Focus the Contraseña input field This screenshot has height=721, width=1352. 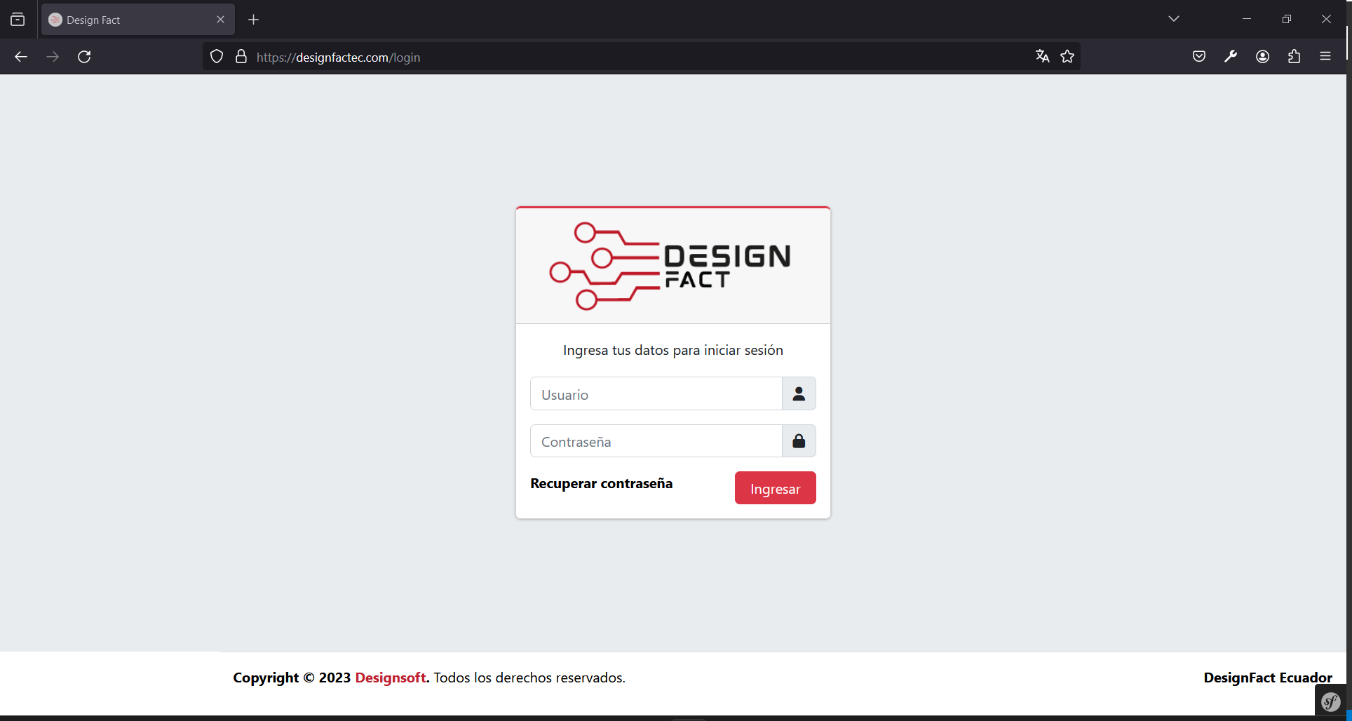tap(656, 441)
